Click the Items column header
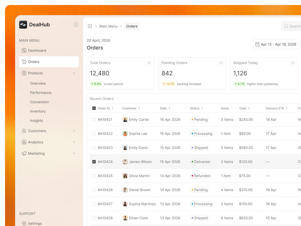This screenshot has height=226, width=301. coord(225,108)
